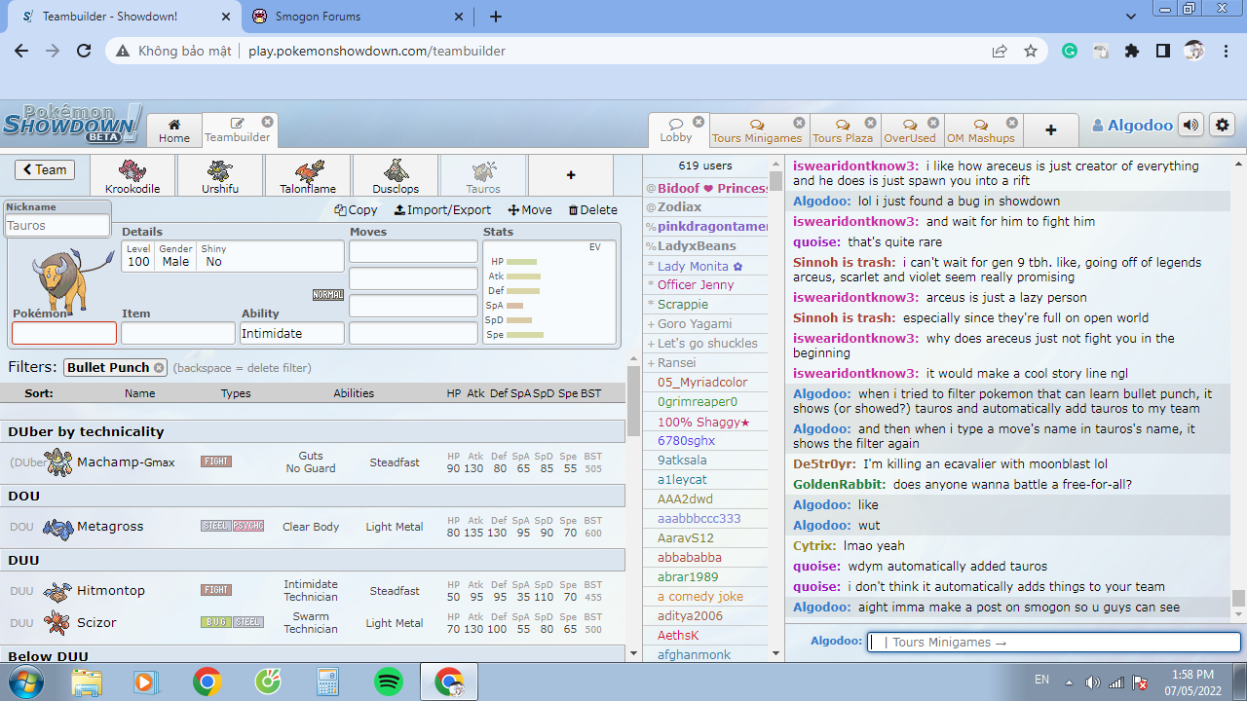Image resolution: width=1247 pixels, height=701 pixels.
Task: Open the Algodoo user menu
Action: pyautogui.click(x=1132, y=126)
